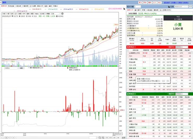The width and height of the screenshot is (193, 139).
Task: Open the chart settings gear icon
Action: 62,14
